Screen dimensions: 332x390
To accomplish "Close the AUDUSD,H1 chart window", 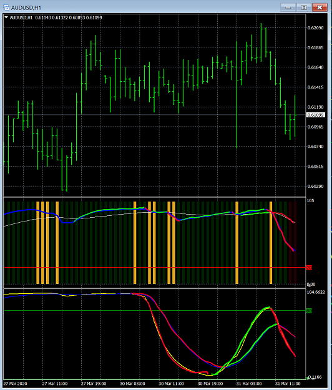I will pyautogui.click(x=320, y=7).
